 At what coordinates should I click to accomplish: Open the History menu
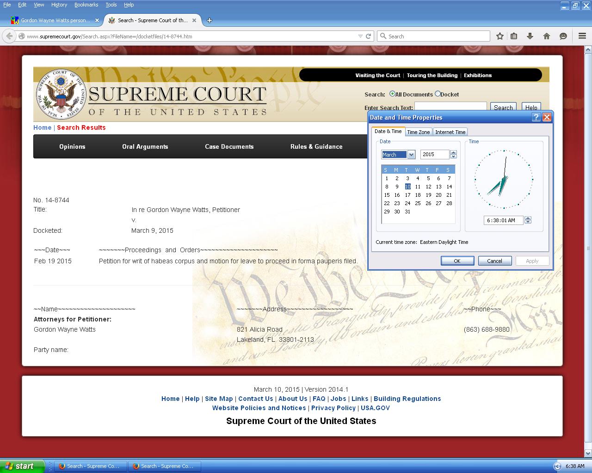coord(59,5)
